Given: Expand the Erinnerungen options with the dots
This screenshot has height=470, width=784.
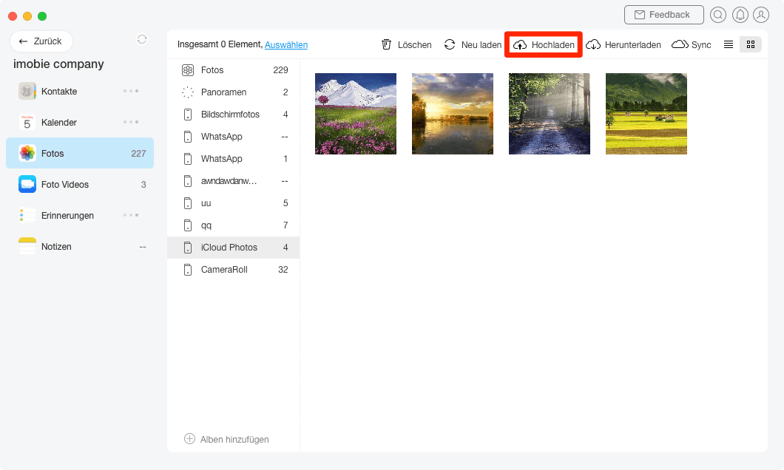Looking at the screenshot, I should 130,215.
